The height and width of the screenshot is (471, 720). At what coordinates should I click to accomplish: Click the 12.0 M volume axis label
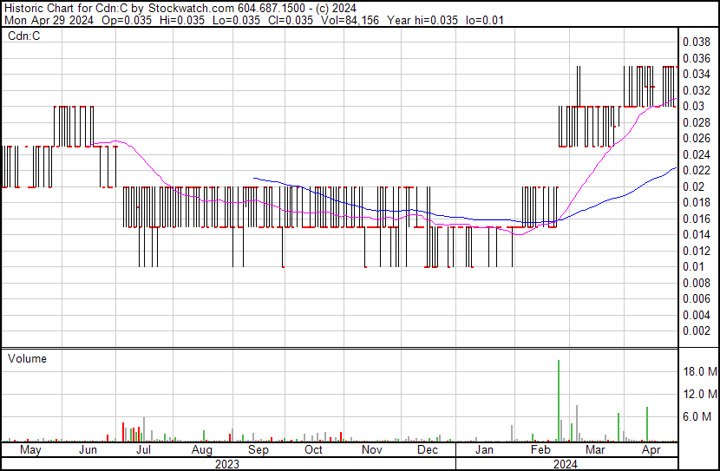coord(699,394)
